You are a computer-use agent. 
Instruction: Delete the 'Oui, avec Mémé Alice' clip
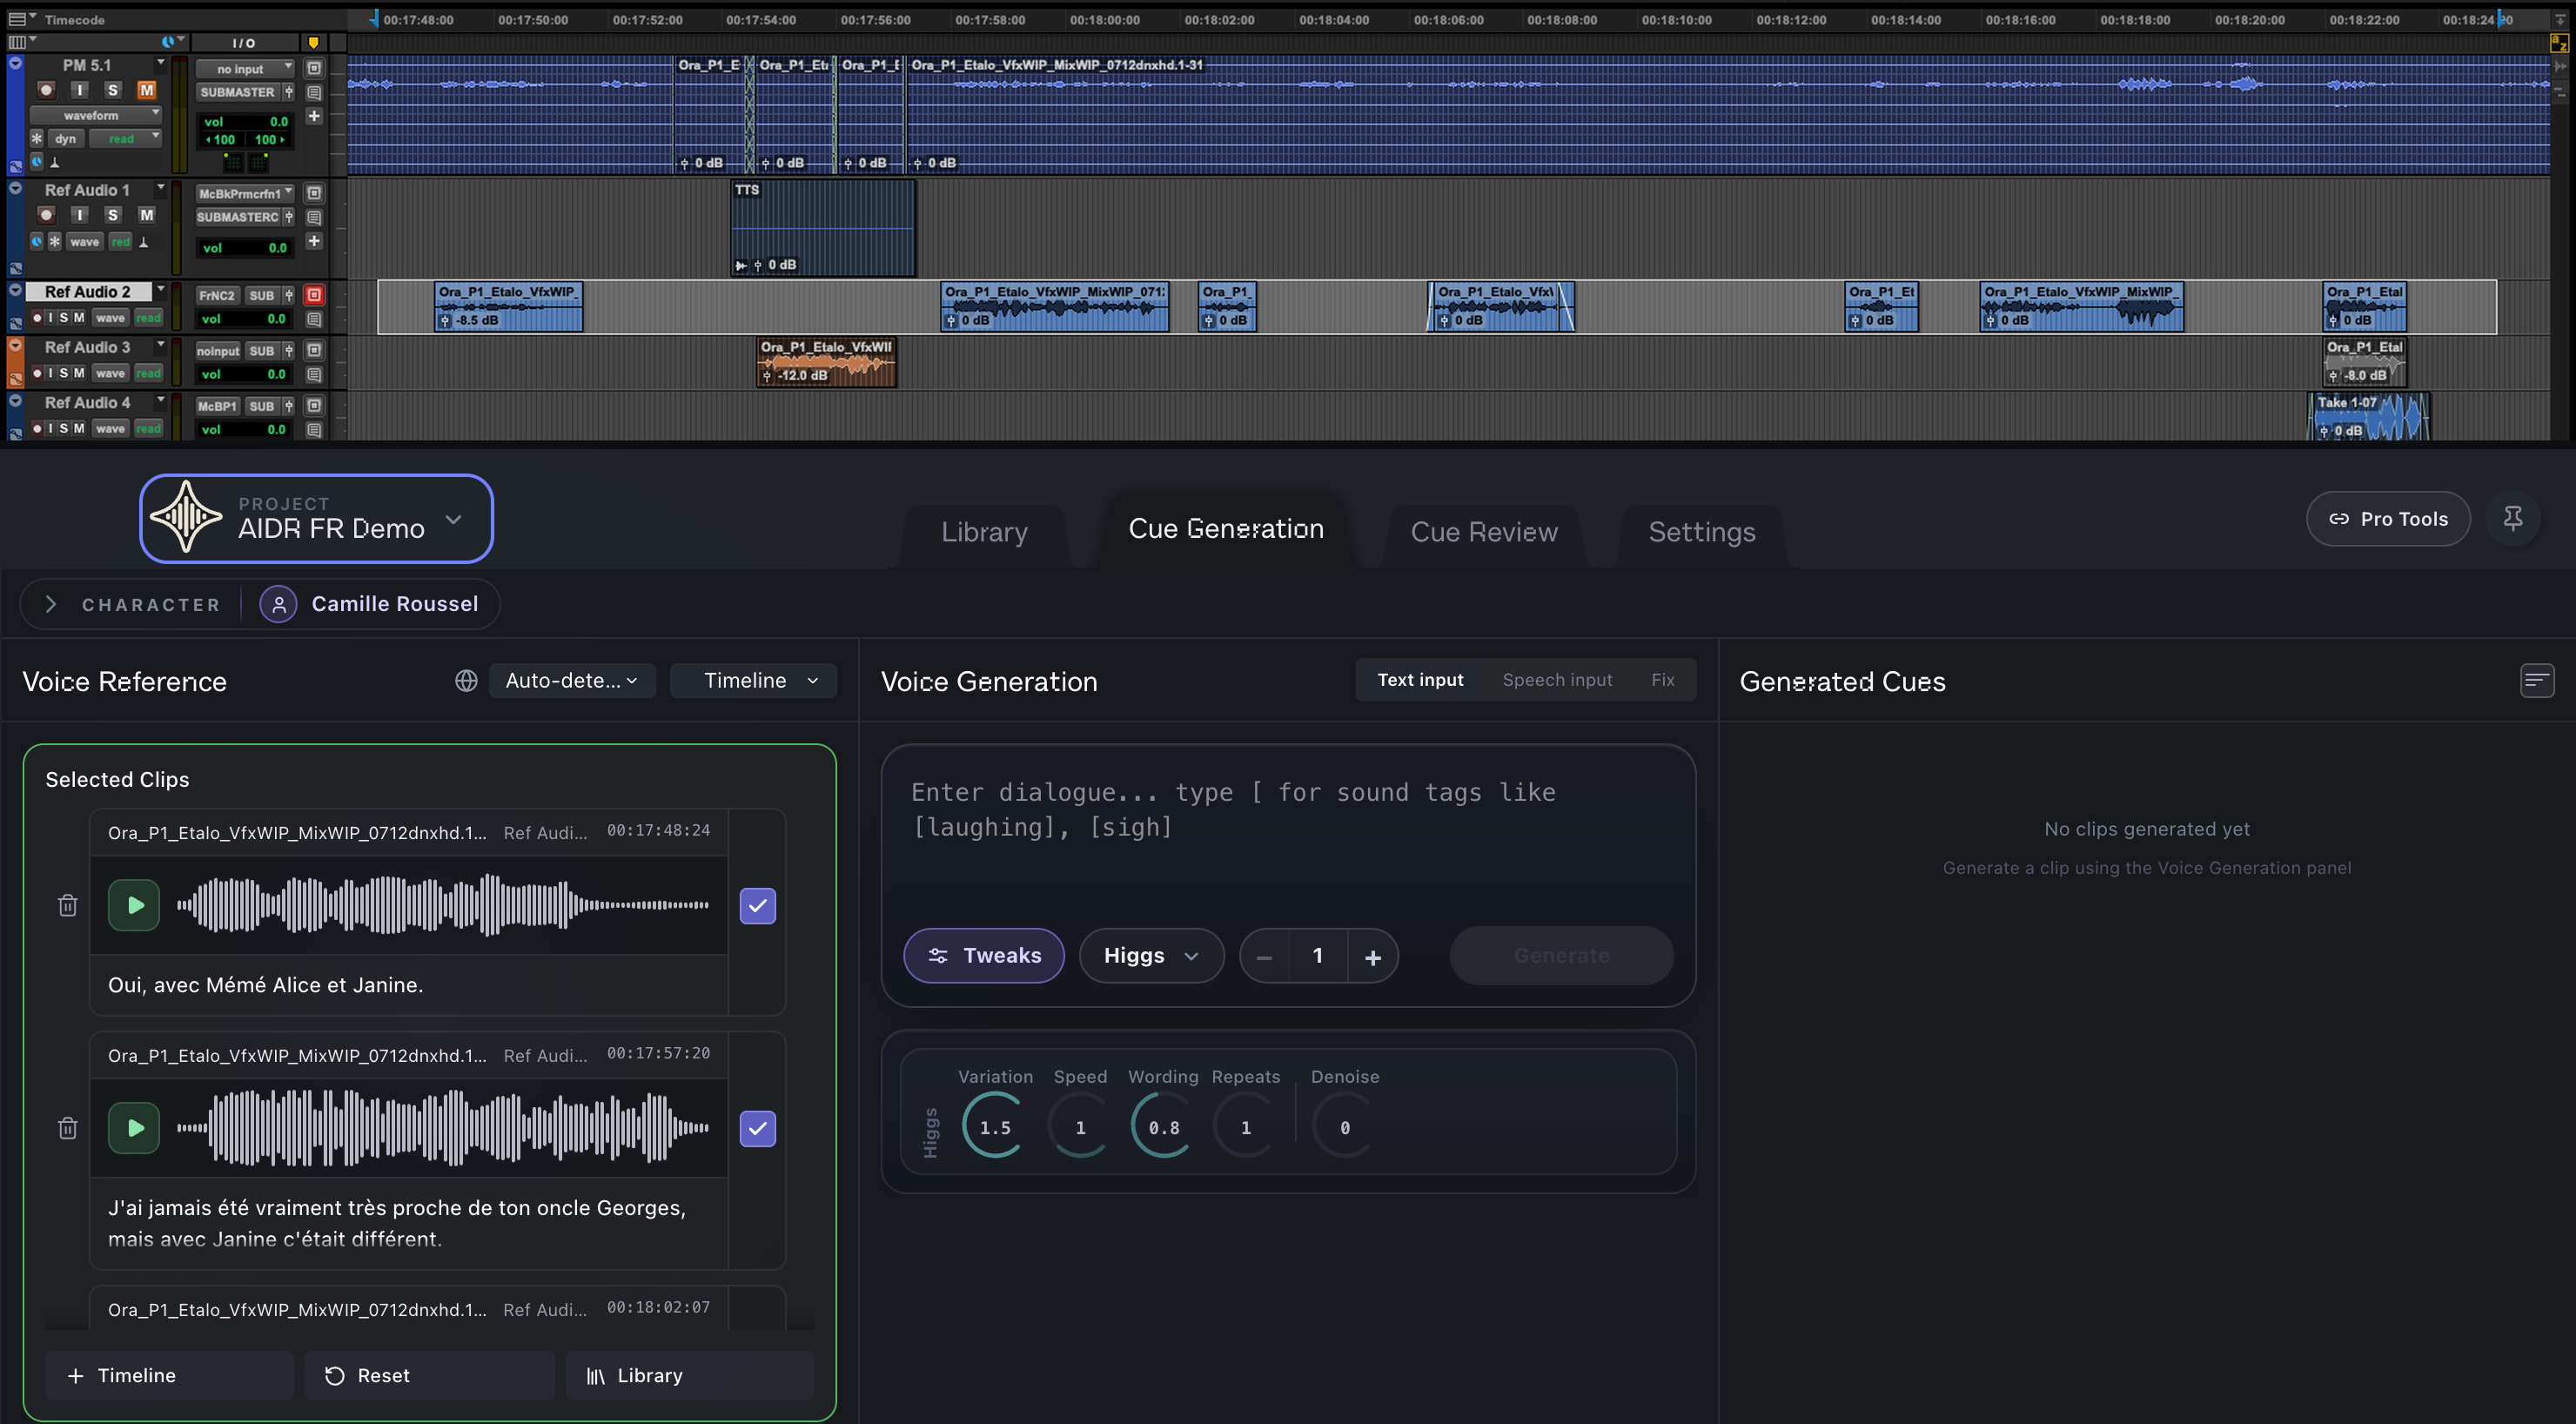coord(67,905)
